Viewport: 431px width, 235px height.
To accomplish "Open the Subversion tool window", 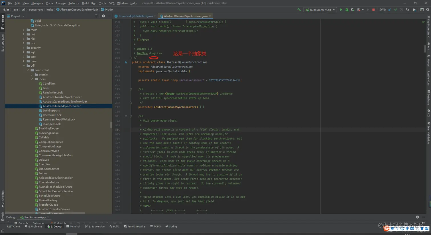I will [x=95, y=226].
